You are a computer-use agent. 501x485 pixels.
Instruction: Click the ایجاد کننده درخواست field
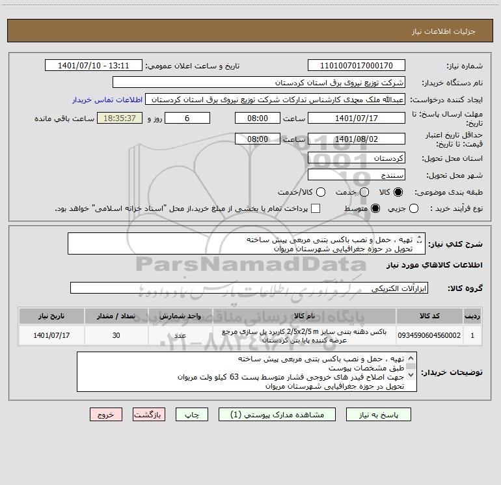pos(275,99)
